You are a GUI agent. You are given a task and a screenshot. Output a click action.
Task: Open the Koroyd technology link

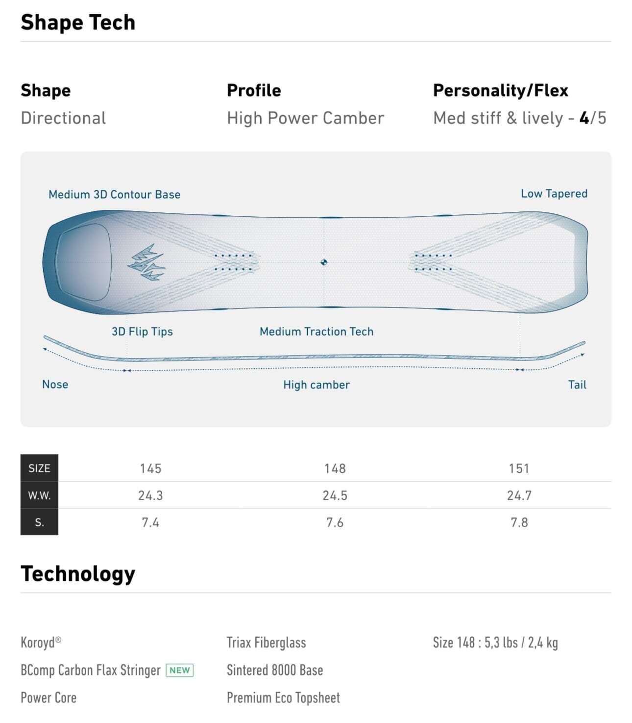pyautogui.click(x=41, y=643)
